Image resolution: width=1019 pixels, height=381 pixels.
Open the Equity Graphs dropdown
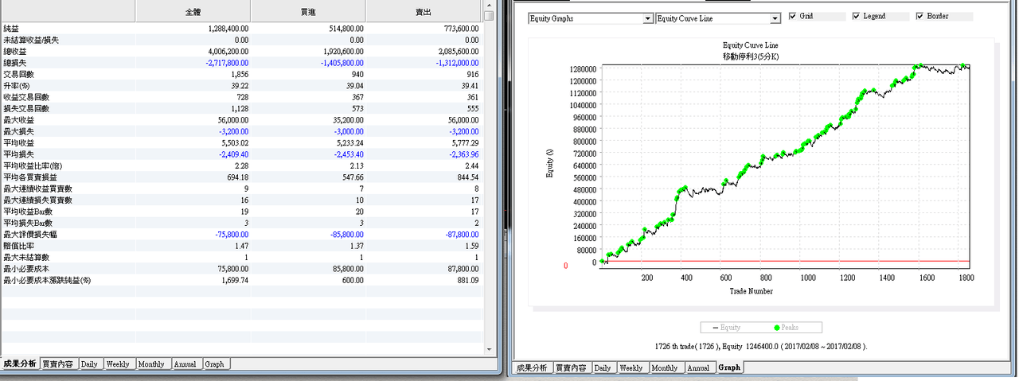591,18
